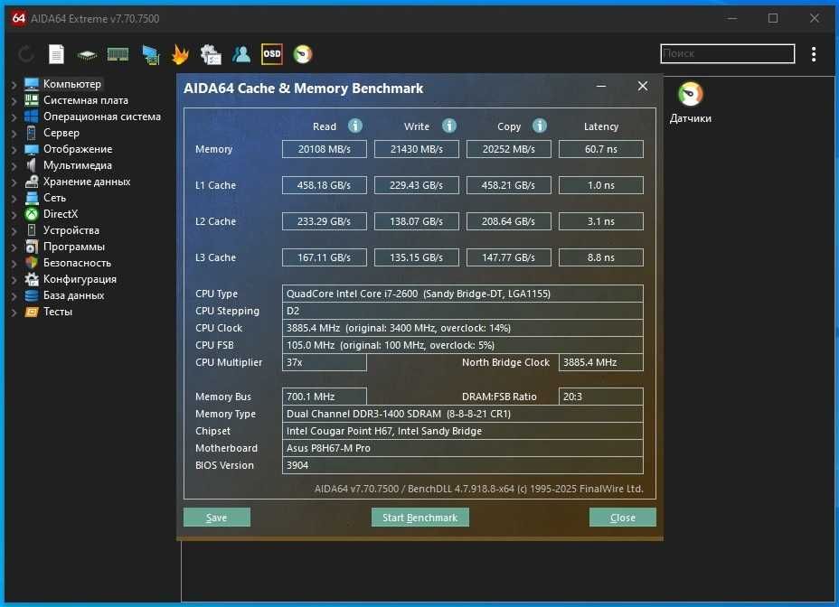Open the memory module benchmark icon

[x=118, y=54]
